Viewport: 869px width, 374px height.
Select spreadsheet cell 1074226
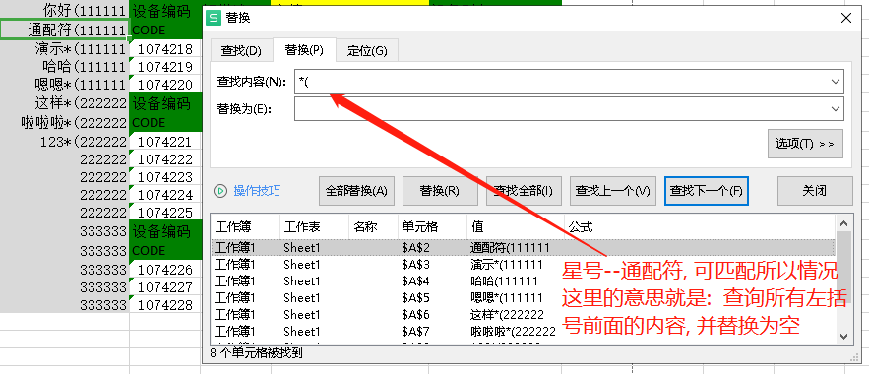[165, 270]
